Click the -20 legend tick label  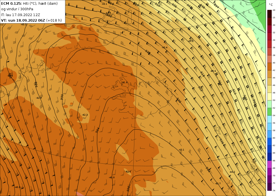pyautogui.click(x=274, y=10)
